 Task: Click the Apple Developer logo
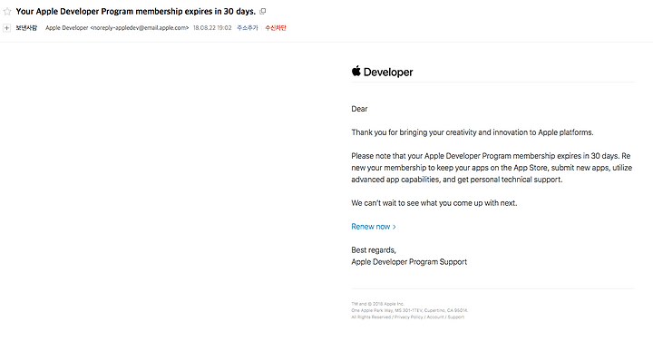pyautogui.click(x=382, y=72)
